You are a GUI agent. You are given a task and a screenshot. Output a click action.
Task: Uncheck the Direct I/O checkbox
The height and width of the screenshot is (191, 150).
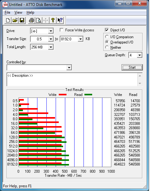click(x=107, y=30)
